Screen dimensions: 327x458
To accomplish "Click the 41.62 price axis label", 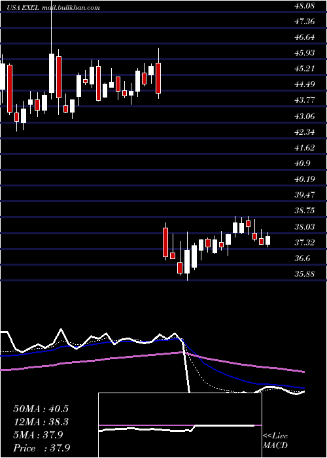I will (x=305, y=148).
